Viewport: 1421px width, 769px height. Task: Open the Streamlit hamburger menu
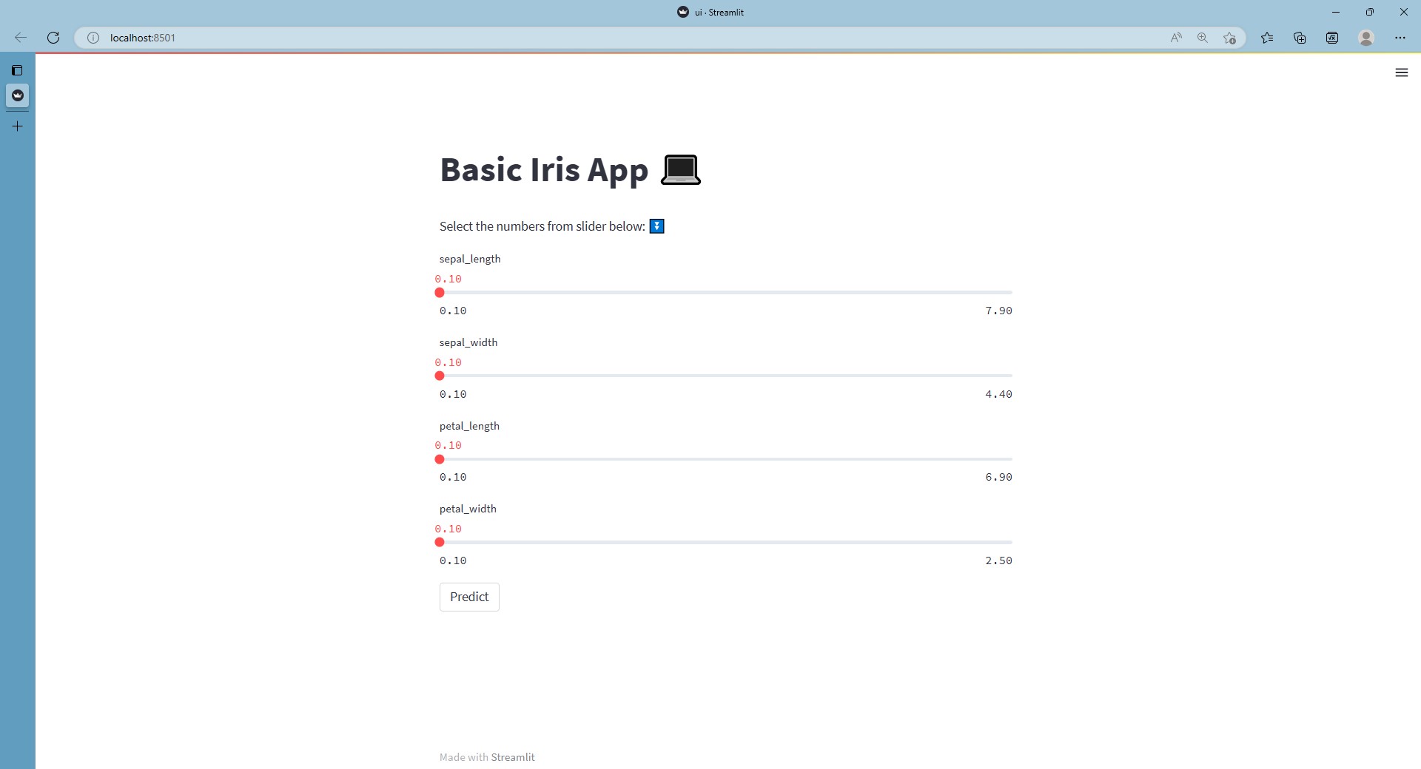tap(1401, 72)
